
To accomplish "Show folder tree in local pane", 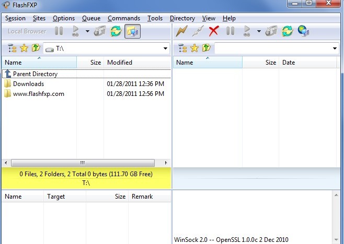I will pyautogui.click(x=12, y=48).
